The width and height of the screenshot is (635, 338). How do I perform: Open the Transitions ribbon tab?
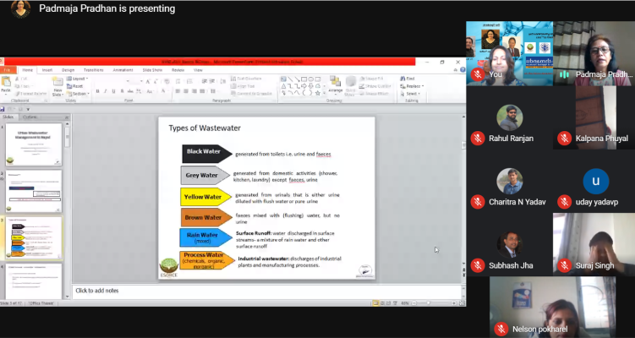click(94, 70)
